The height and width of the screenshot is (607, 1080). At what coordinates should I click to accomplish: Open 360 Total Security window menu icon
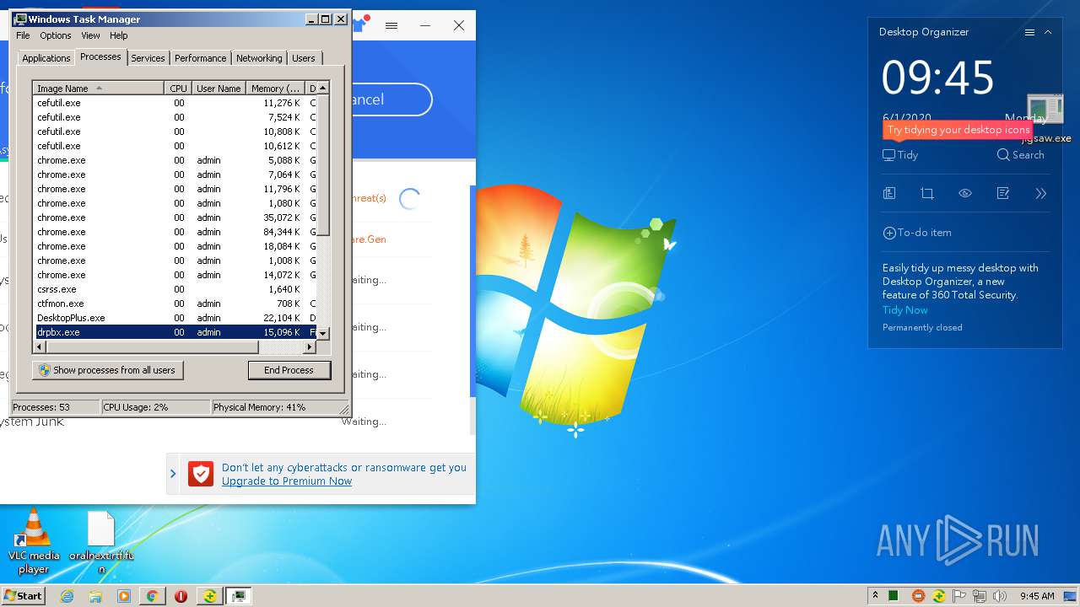click(x=391, y=25)
